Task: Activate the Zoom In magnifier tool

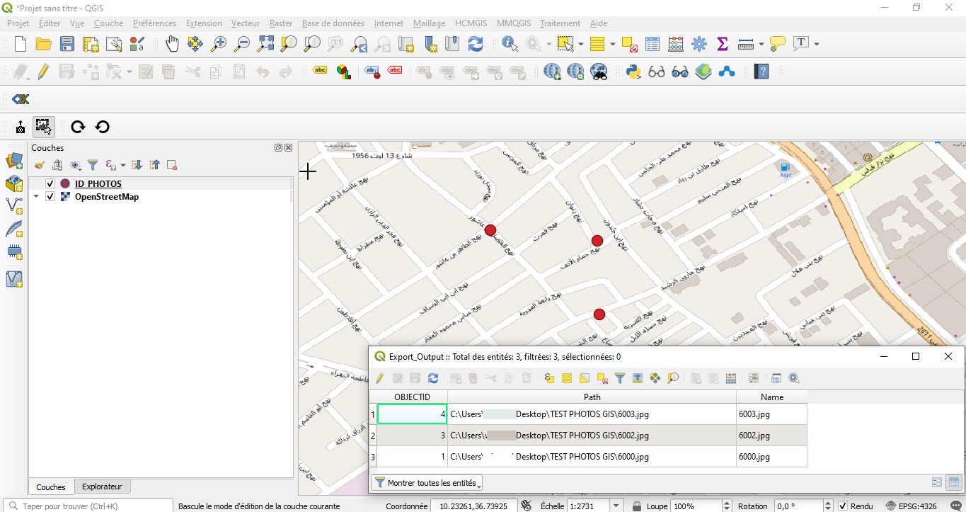Action: [219, 44]
